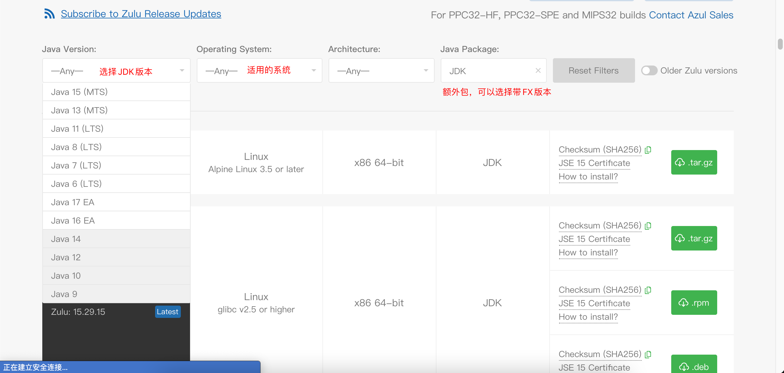The image size is (784, 373).
Task: Copy checksum icon beside .rpm download
Action: (648, 290)
